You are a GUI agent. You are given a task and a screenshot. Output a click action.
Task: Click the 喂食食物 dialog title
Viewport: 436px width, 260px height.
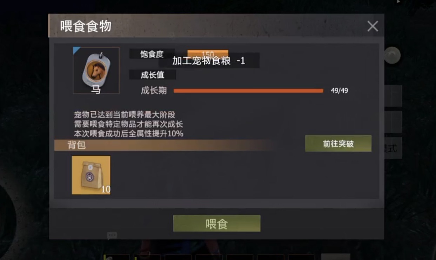pyautogui.click(x=86, y=27)
